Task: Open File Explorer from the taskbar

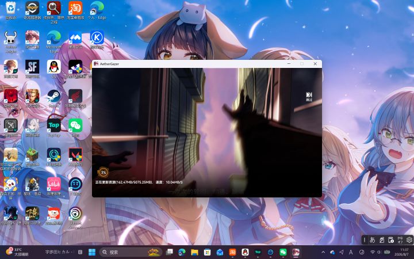Action: (x=194, y=252)
